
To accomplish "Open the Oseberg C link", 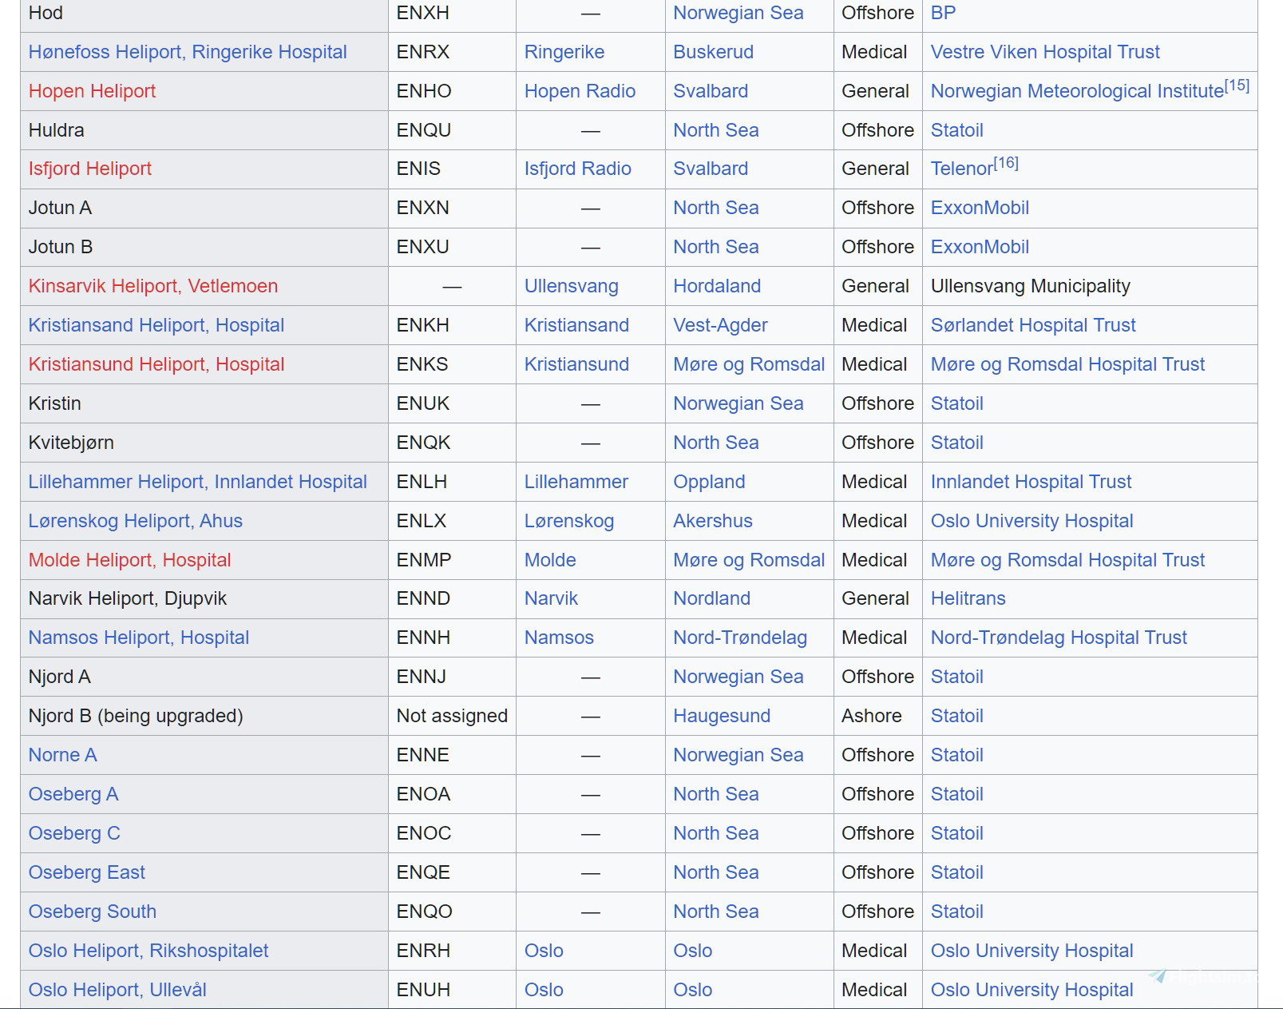I will point(74,833).
